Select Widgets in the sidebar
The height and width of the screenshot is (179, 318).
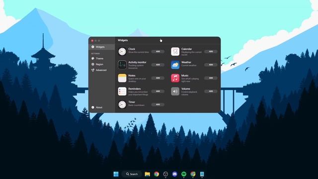(x=102, y=47)
